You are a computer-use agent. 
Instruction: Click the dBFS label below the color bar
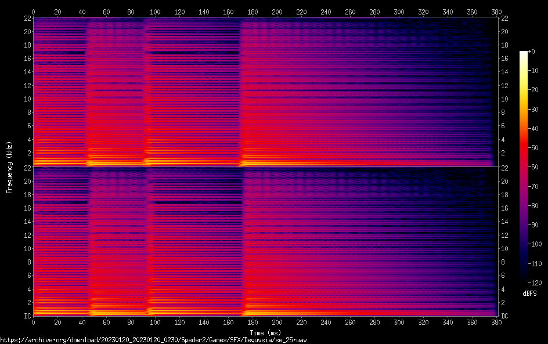[x=529, y=294]
